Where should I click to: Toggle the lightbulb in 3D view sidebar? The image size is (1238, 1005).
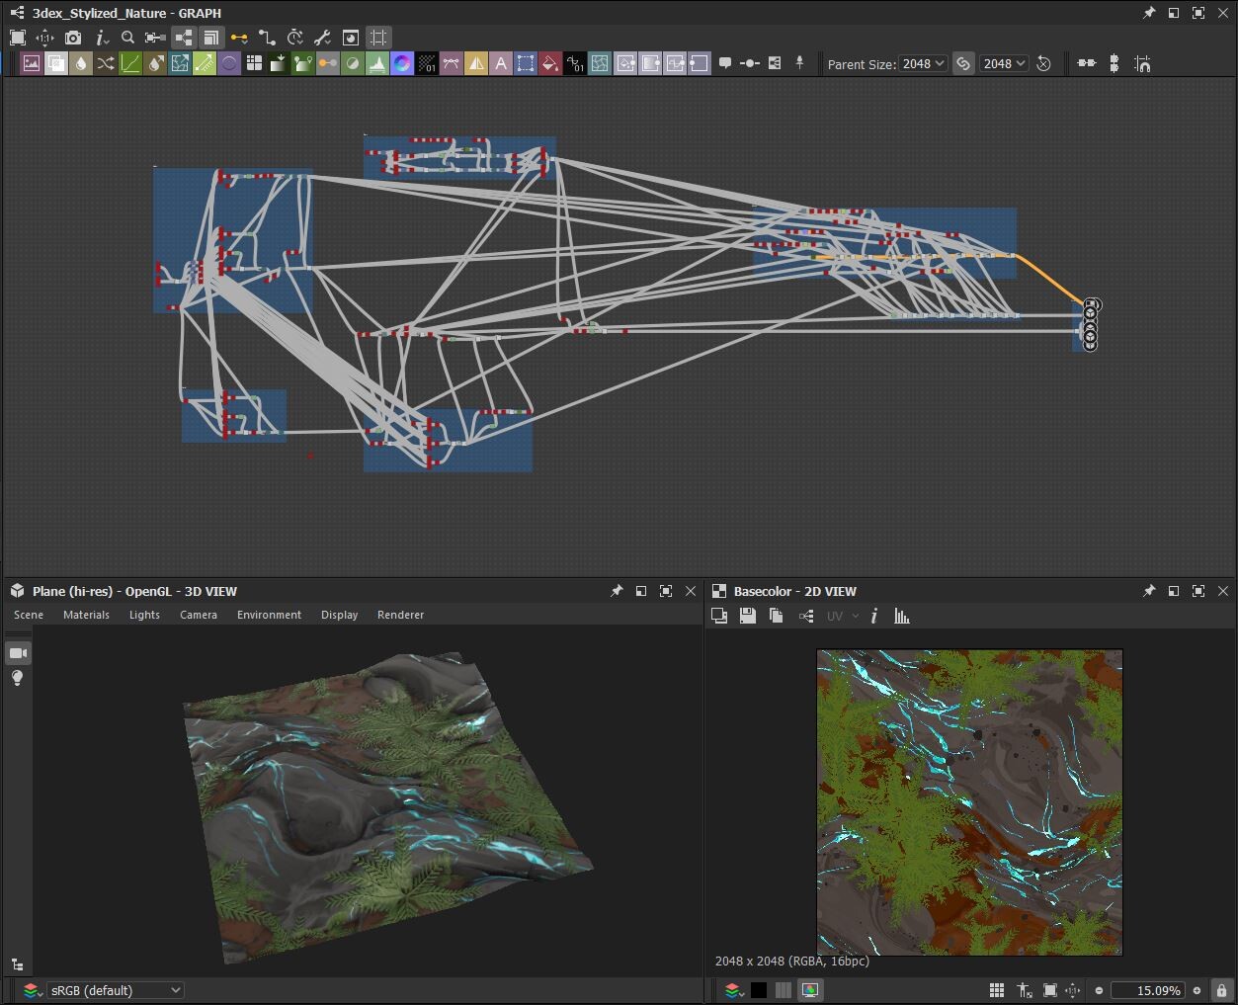[18, 679]
